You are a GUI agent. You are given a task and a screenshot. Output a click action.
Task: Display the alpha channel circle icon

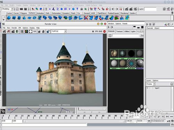[31, 32]
